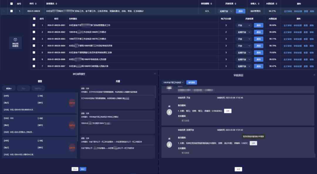Image resolution: width=317 pixels, height=174 pixels.
Task: Click the 94.27% confidence in the top row
Action: point(272,11)
